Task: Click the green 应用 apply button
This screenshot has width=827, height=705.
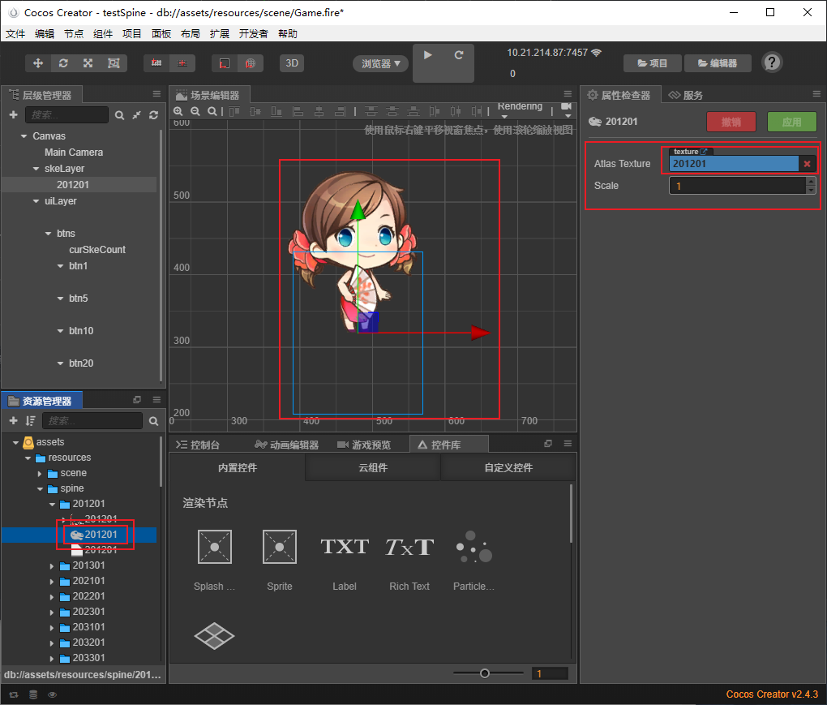Action: pos(791,122)
